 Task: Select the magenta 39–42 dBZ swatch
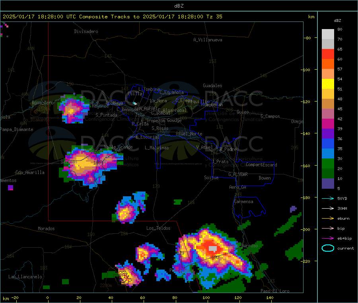pos(328,124)
